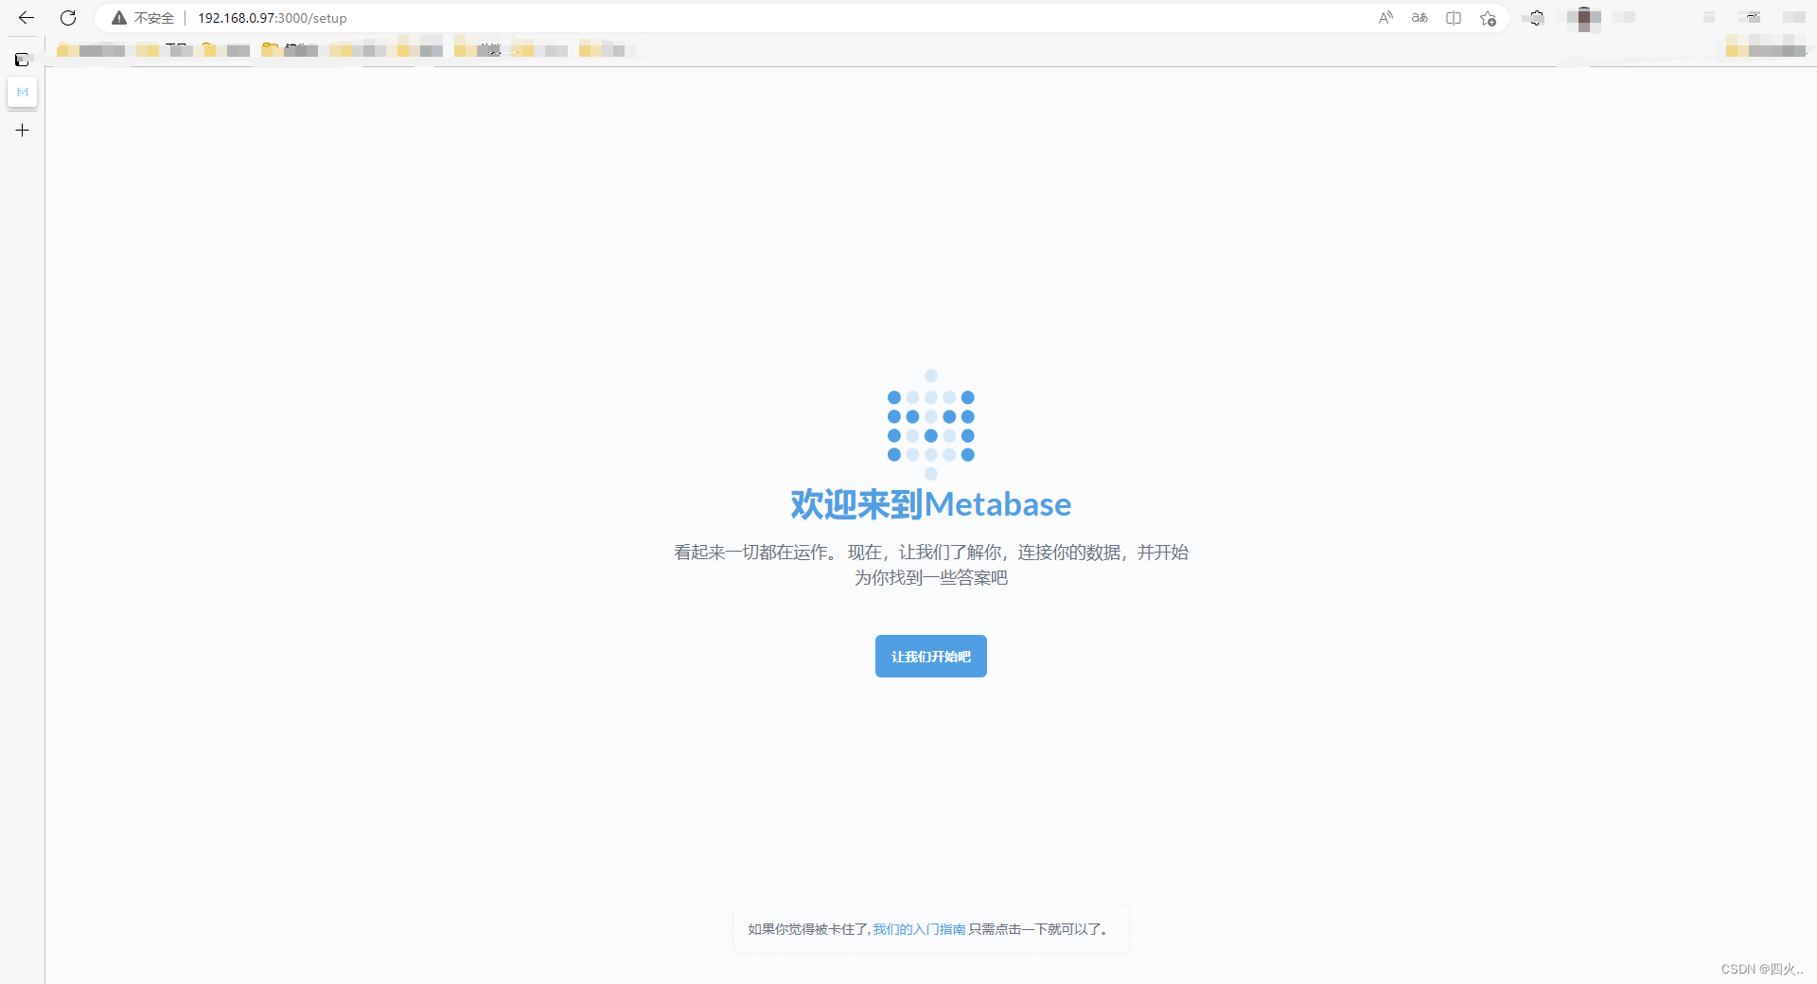Screen dimensions: 1817x984
Task: Switch to the Metabase tab in the sidebar
Action: pyautogui.click(x=22, y=93)
